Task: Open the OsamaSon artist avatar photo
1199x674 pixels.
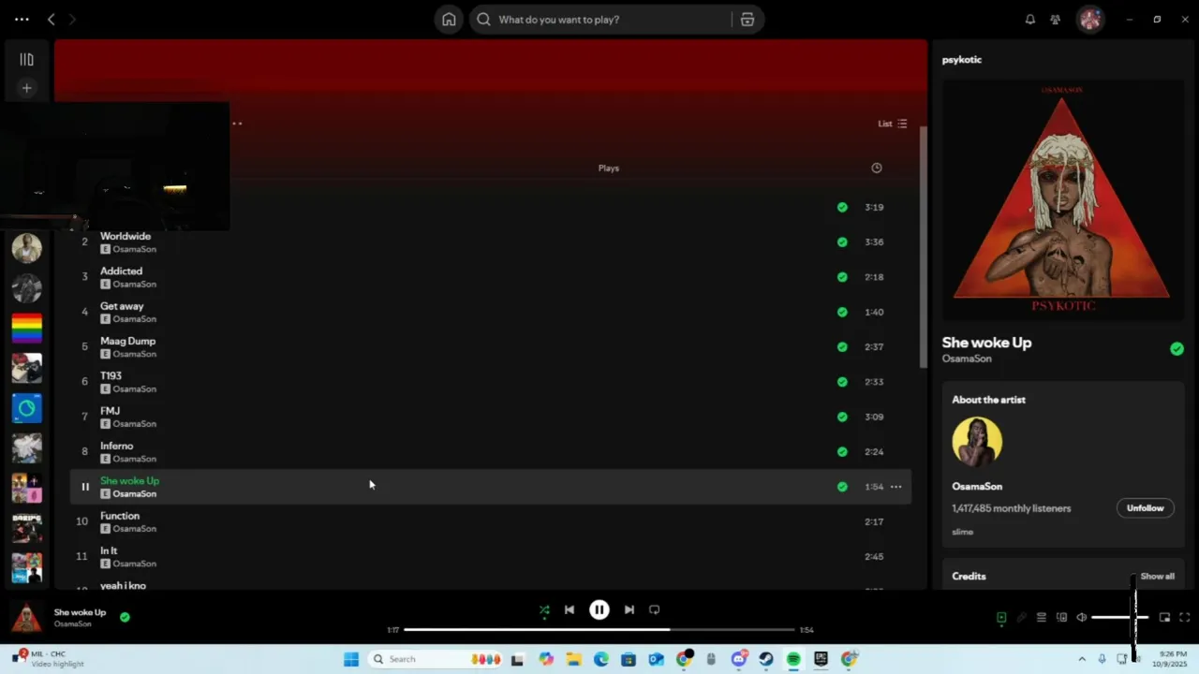Action: (x=977, y=442)
